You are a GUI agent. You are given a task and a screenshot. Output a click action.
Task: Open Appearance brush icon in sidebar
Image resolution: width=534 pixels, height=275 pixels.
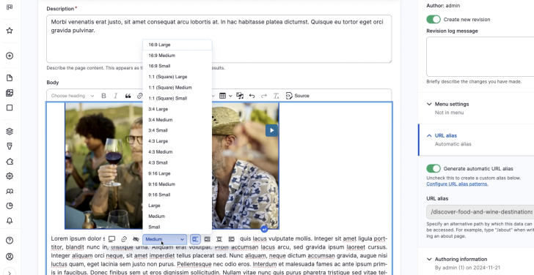(10, 146)
